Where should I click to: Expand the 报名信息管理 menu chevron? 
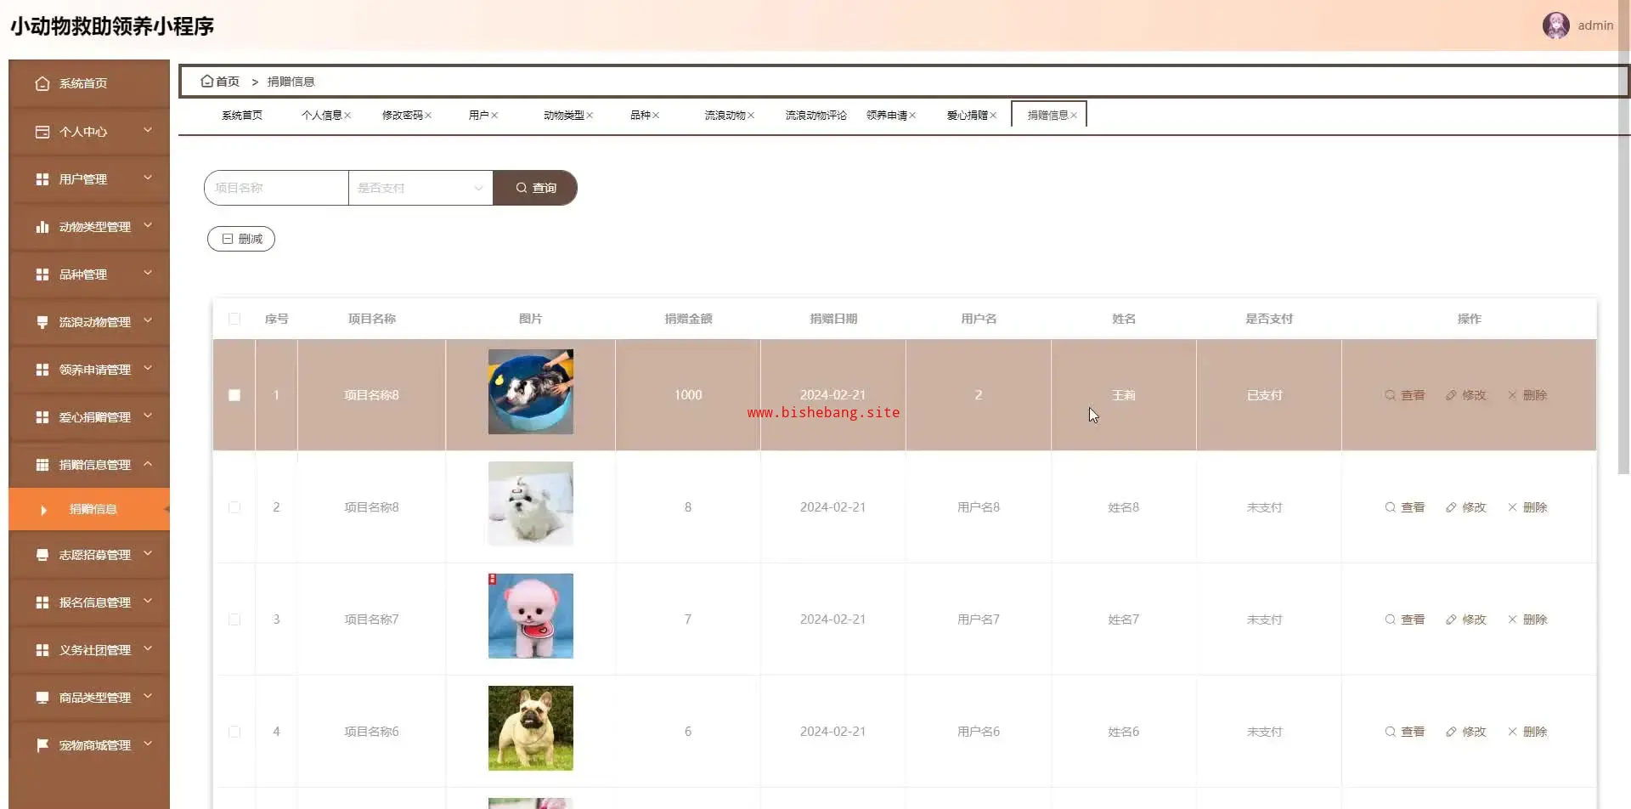[148, 601]
